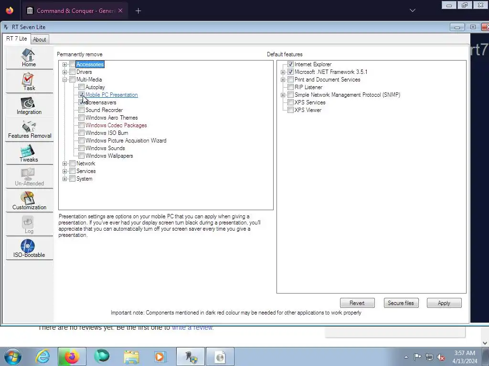Open Windows Explorer folder taskbar icon
The width and height of the screenshot is (489, 366).
click(x=131, y=356)
